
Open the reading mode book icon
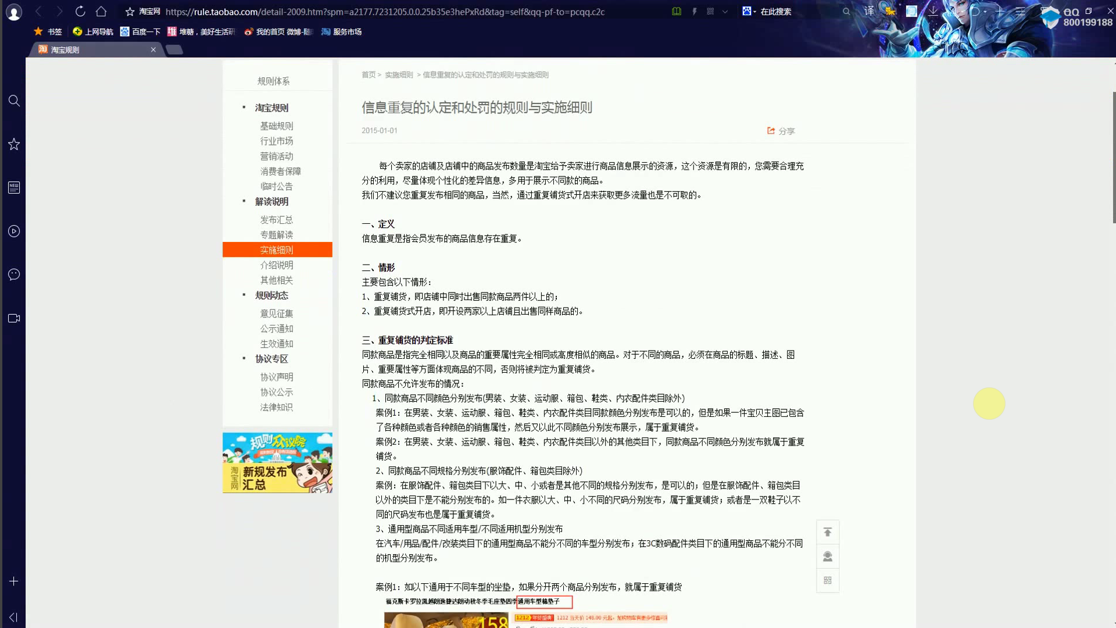pos(677,11)
